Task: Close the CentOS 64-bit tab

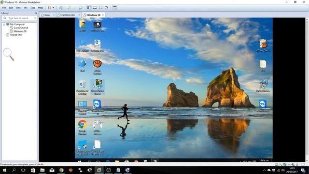Action: pyautogui.click(x=79, y=15)
